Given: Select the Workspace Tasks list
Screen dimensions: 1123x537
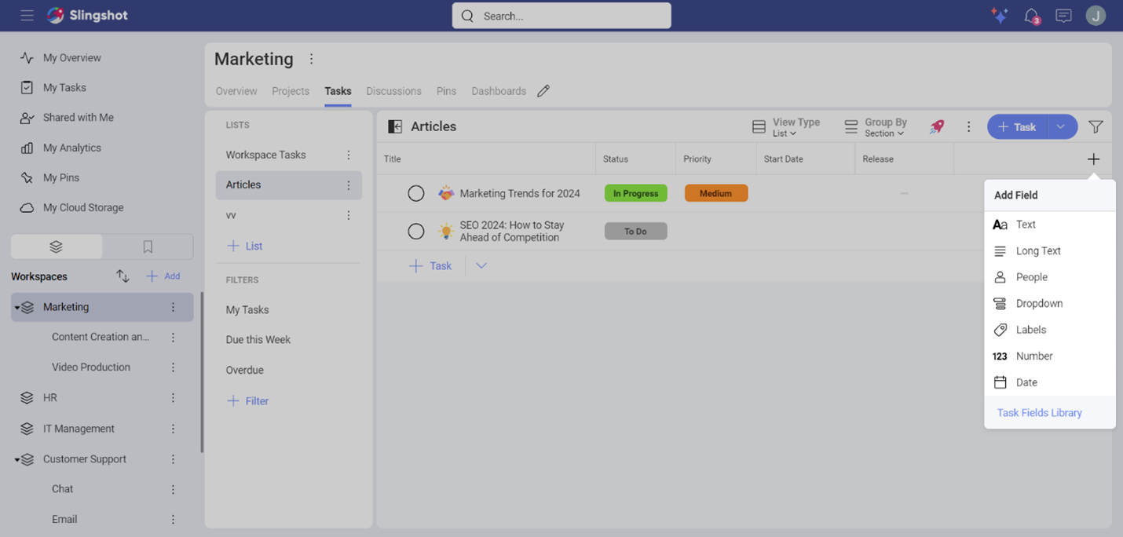Looking at the screenshot, I should pyautogui.click(x=266, y=155).
